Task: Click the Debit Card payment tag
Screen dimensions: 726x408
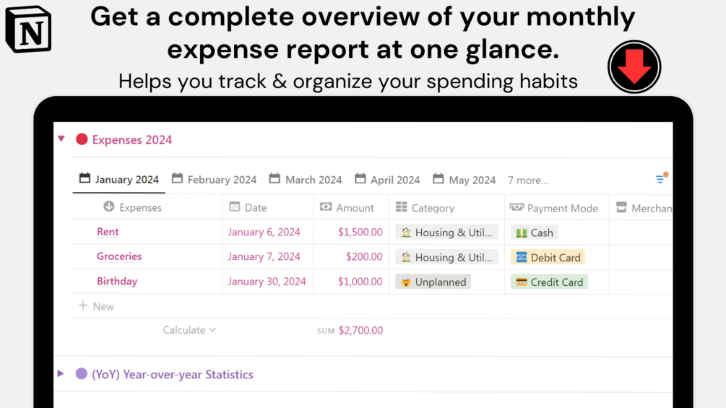Action: click(548, 257)
